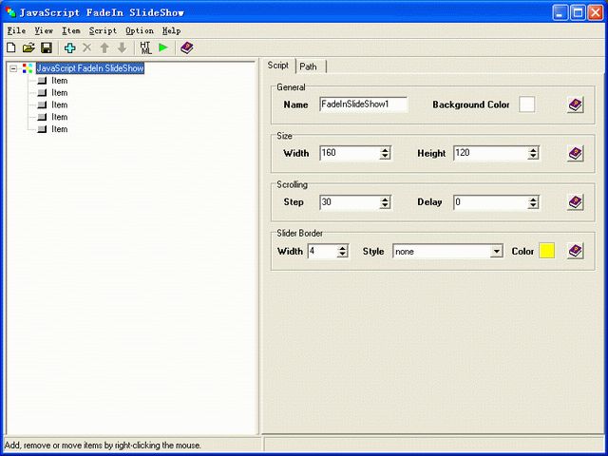Viewport: 608px width, 456px height.
Task: Open the Option menu
Action: (x=140, y=30)
